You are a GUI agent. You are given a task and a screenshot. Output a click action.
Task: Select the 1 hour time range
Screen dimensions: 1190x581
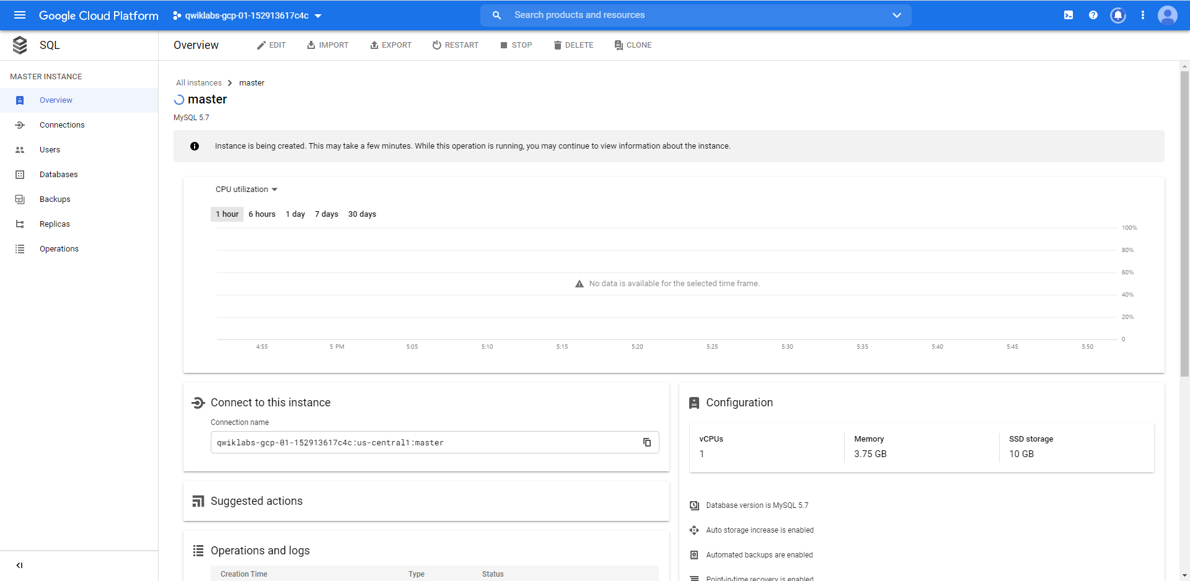tap(227, 214)
